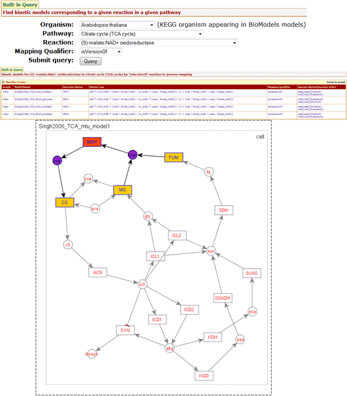This screenshot has width=347, height=396.
Task: Click the Query submit button
Action: [91, 61]
